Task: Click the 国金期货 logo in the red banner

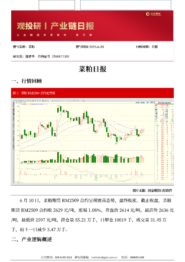Action: (x=154, y=14)
